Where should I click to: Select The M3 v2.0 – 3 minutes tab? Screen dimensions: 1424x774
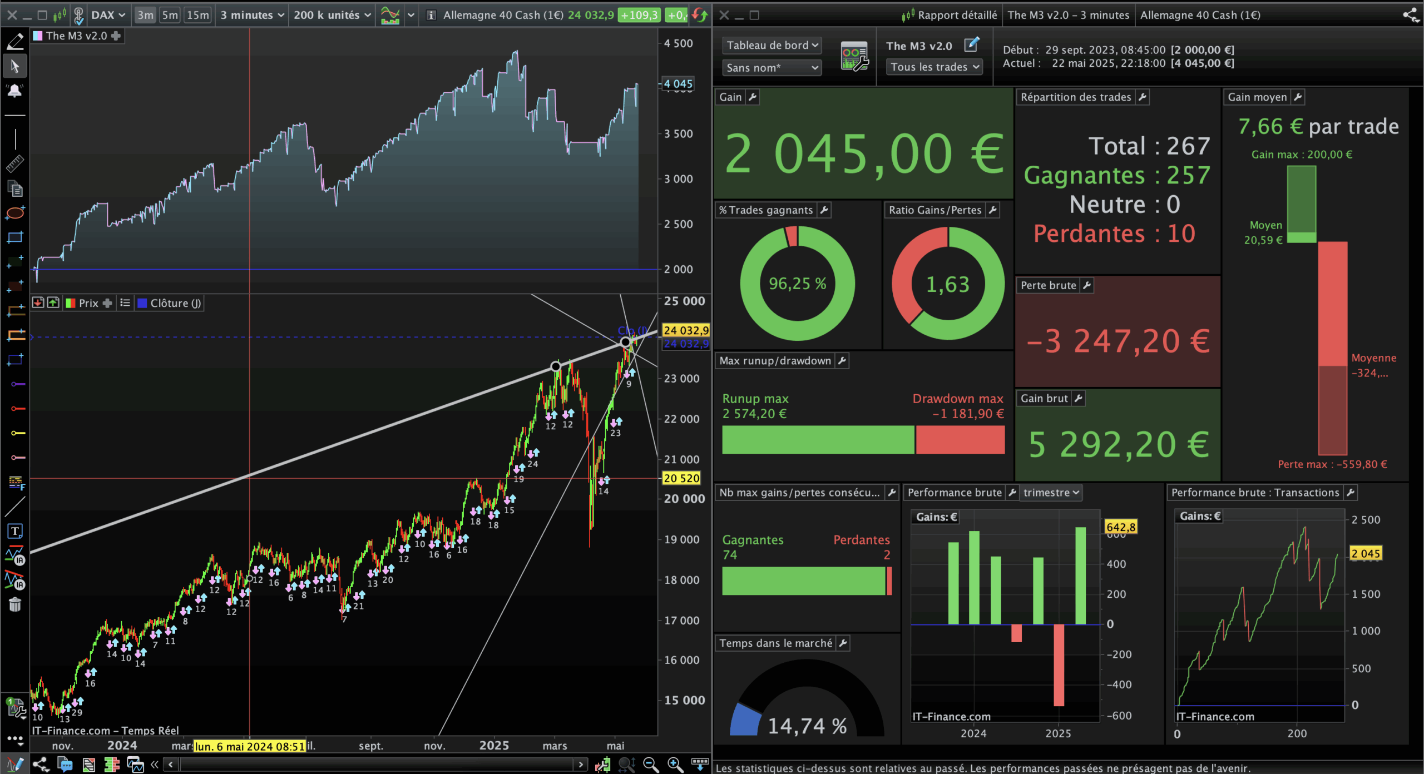1069,15
